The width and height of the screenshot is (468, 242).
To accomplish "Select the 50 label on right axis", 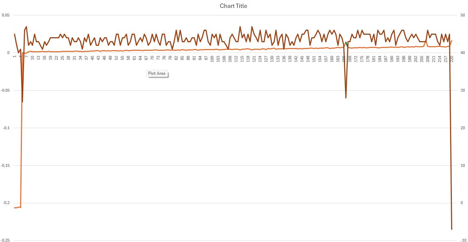I will [463, 15].
